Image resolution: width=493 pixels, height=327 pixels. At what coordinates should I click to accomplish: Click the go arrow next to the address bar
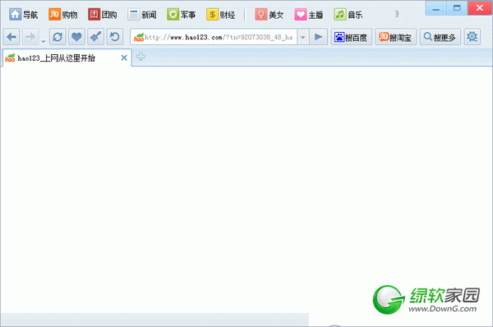coord(318,37)
